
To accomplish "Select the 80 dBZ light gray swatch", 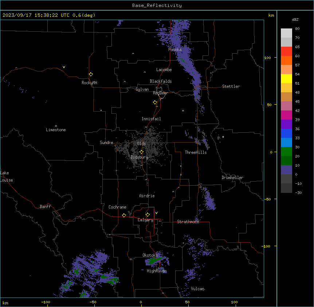I will point(286,33).
